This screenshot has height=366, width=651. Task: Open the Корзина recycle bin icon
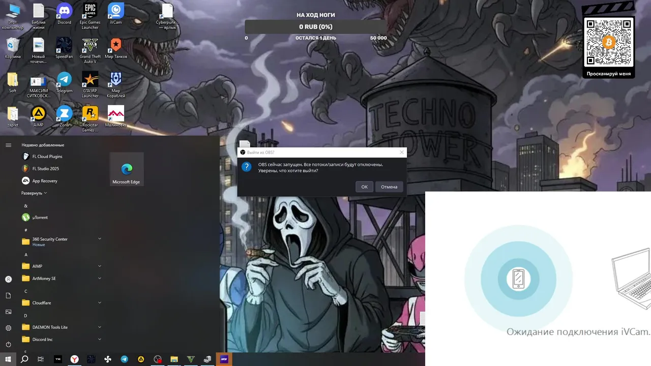[13, 48]
